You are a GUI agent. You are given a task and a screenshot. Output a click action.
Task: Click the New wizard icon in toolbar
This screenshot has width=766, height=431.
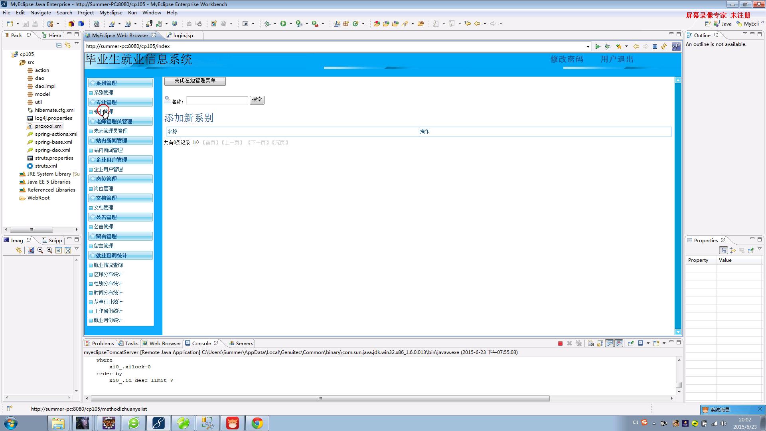(10, 24)
